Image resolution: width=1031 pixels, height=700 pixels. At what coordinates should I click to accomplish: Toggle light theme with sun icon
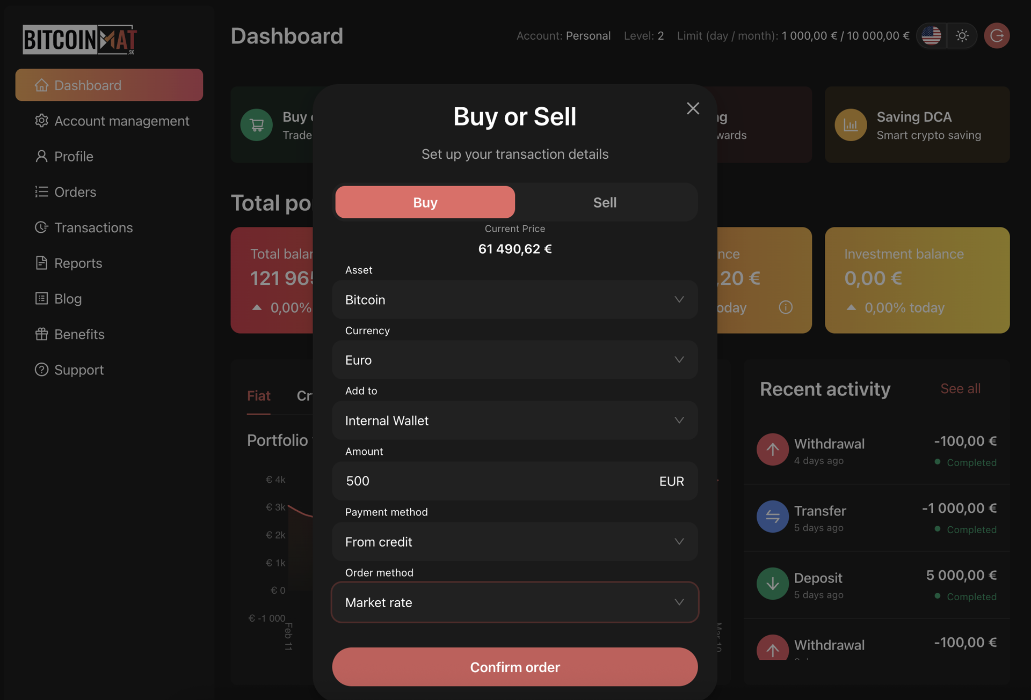click(962, 36)
